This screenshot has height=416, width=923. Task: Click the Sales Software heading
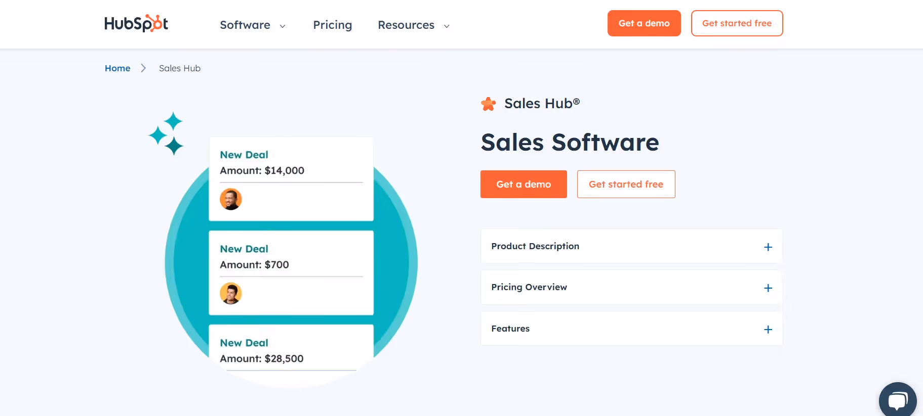(570, 142)
